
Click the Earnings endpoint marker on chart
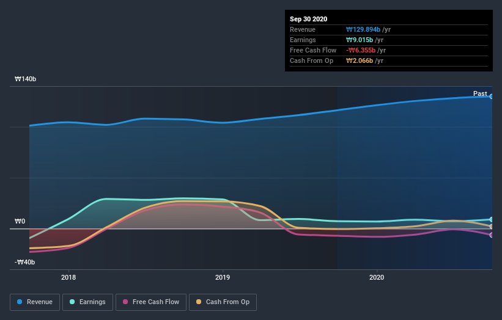click(491, 219)
